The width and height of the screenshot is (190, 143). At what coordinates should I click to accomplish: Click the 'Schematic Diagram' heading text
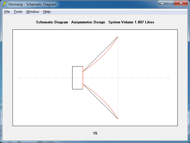tap(52, 22)
